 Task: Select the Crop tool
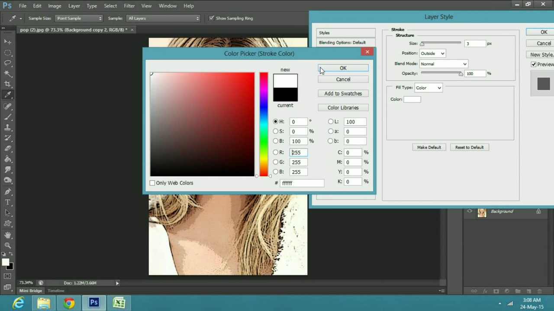pyautogui.click(x=8, y=84)
